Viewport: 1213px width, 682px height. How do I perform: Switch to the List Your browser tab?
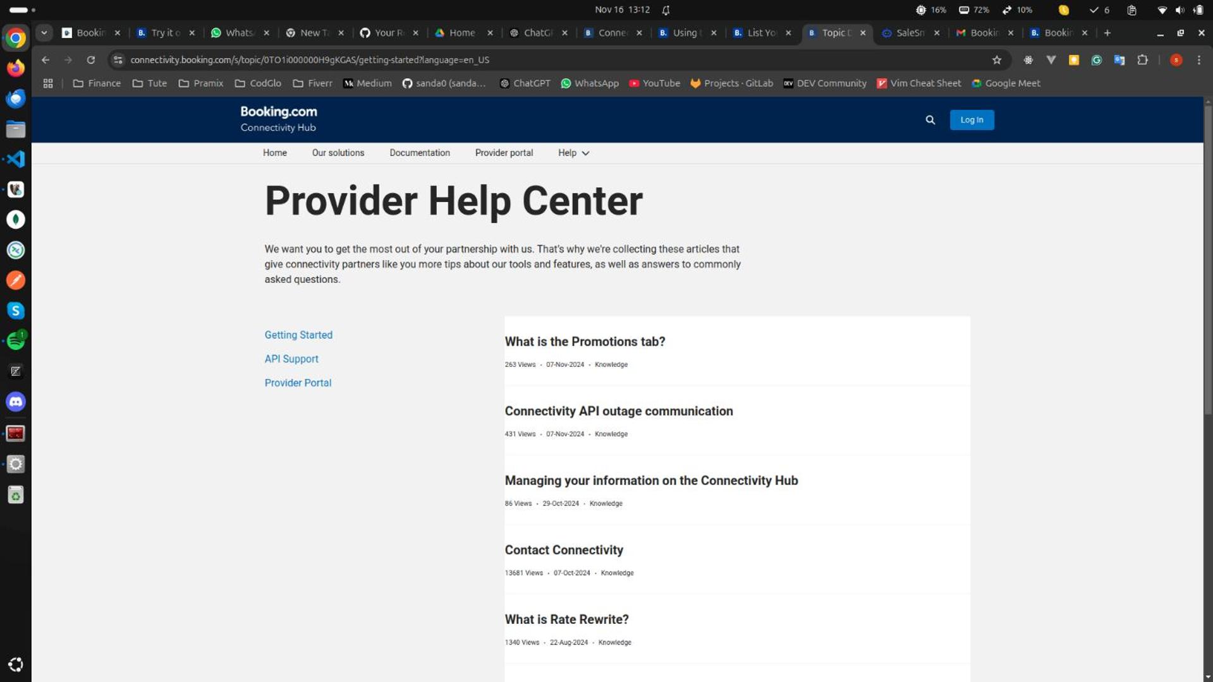[762, 33]
